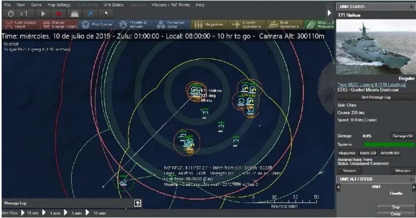The height and width of the screenshot is (218, 416).
Task: Open the unit Weapons window
Action: [x=403, y=171]
